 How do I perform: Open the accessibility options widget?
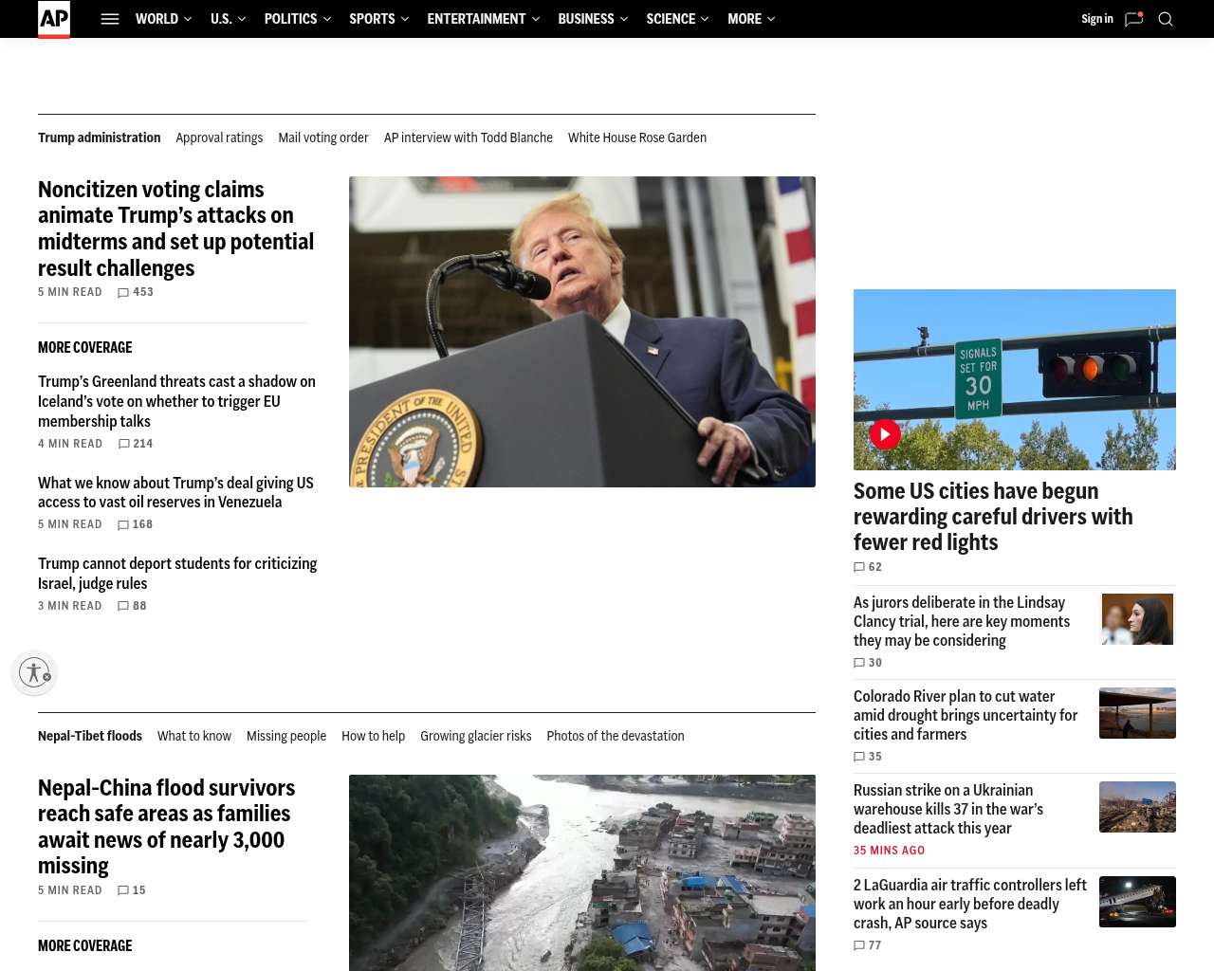34,672
